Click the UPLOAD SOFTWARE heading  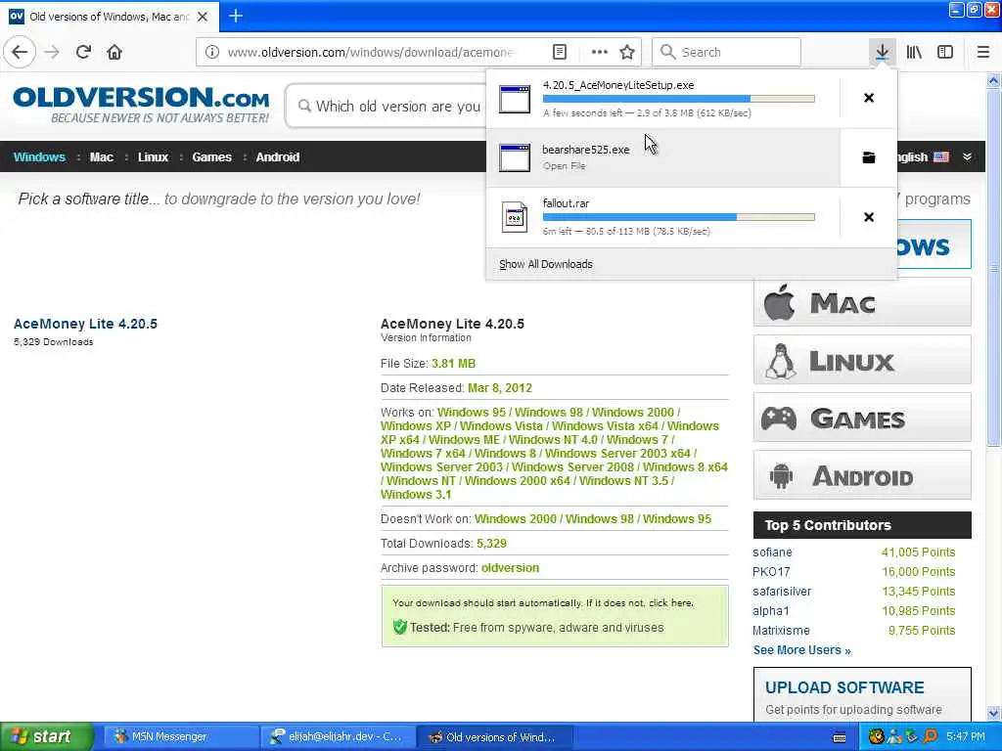844,687
